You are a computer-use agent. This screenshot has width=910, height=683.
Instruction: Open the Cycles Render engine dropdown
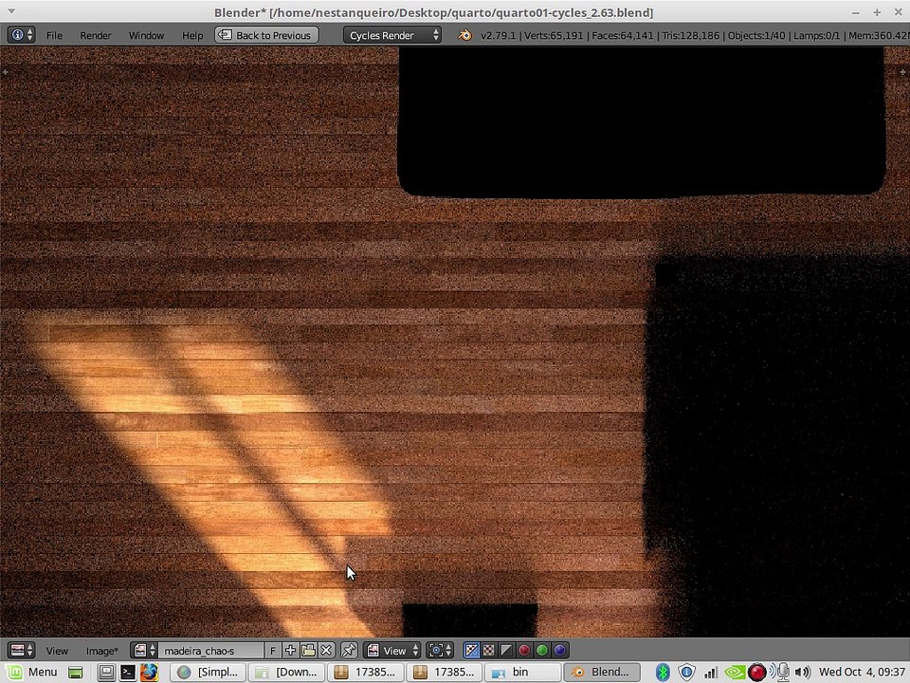tap(392, 35)
